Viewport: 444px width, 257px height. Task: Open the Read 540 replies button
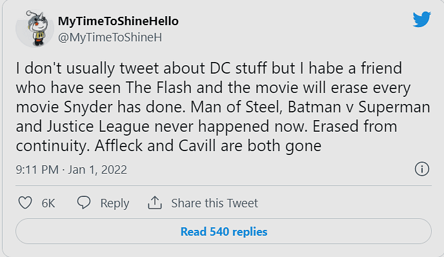pos(224,231)
